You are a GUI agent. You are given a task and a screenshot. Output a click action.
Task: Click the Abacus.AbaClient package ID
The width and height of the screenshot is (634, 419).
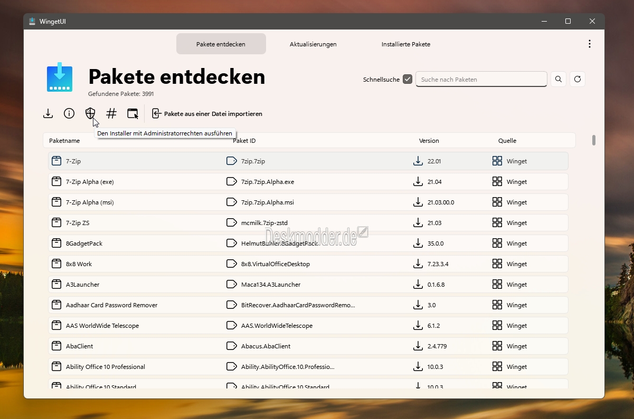266,346
